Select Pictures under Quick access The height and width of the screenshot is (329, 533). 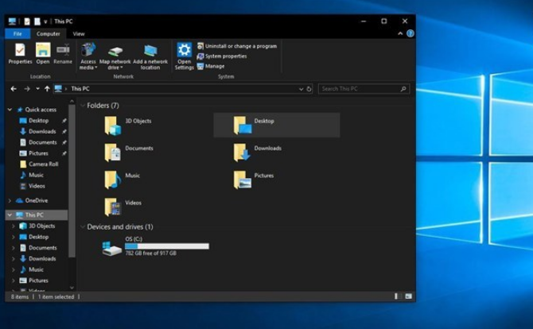pos(38,153)
